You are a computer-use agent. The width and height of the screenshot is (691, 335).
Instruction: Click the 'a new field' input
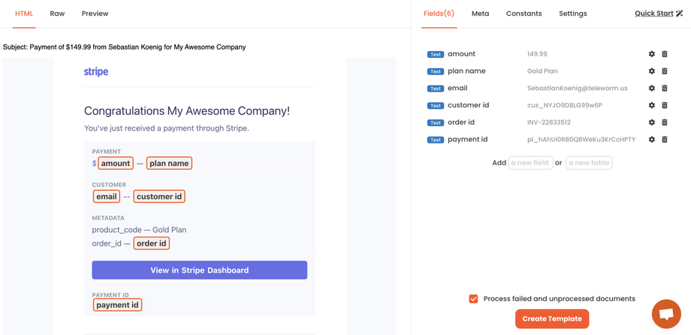click(x=530, y=163)
